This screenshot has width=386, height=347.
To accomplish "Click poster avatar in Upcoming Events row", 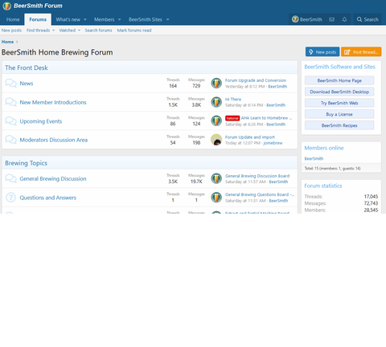I will pyautogui.click(x=216, y=121).
